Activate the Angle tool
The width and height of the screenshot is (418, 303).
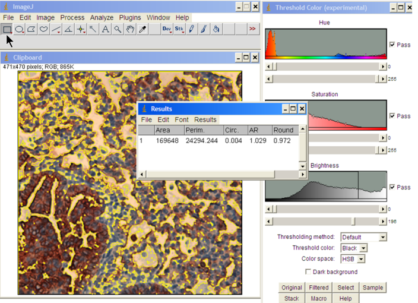68,29
